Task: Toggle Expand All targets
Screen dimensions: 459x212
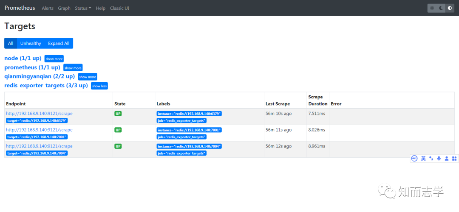Action: point(59,43)
